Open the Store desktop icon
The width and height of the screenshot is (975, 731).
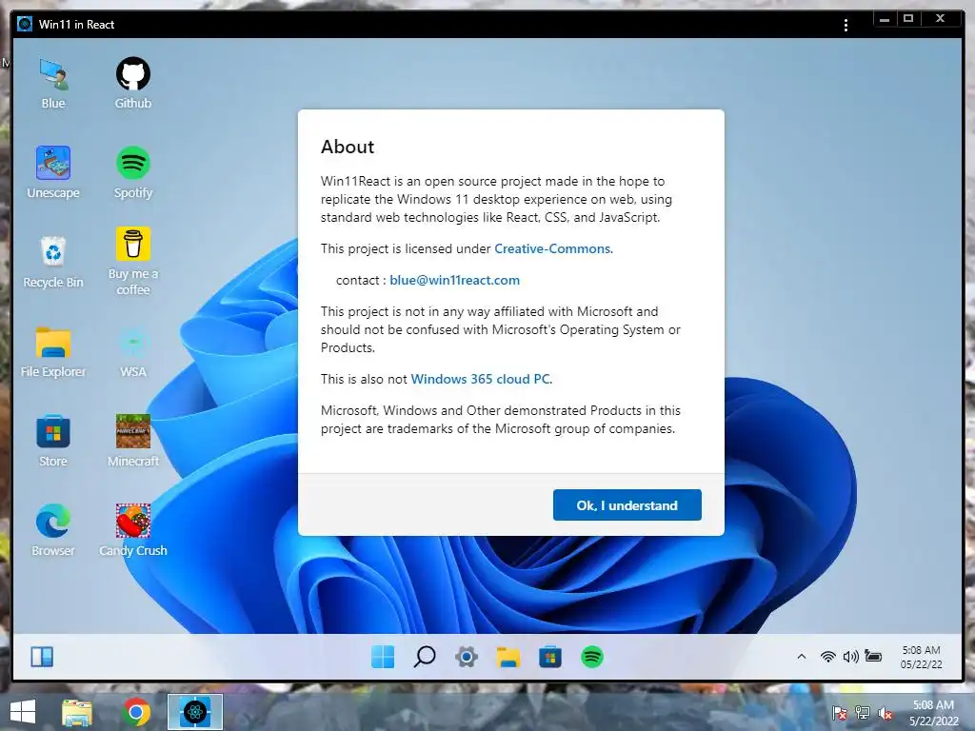click(x=53, y=442)
